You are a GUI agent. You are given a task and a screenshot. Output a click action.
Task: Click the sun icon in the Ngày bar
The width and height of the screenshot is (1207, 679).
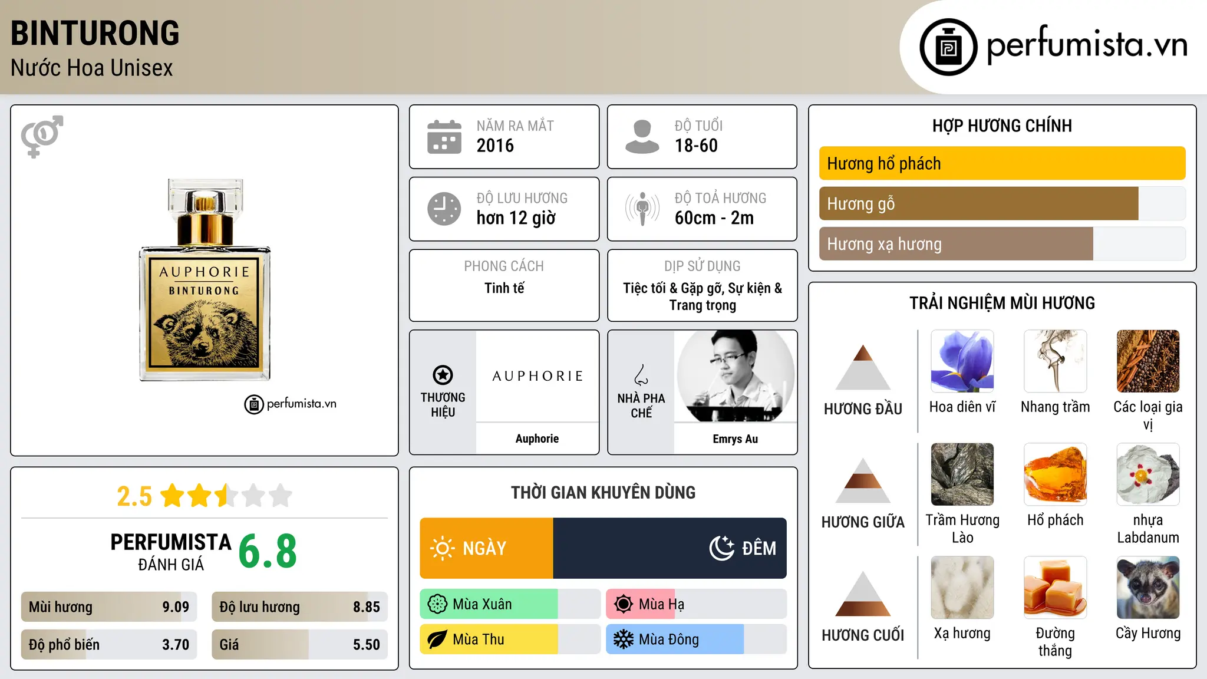coord(442,548)
